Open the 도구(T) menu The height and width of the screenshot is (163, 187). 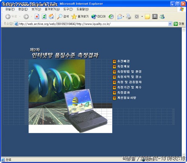pos(68,9)
